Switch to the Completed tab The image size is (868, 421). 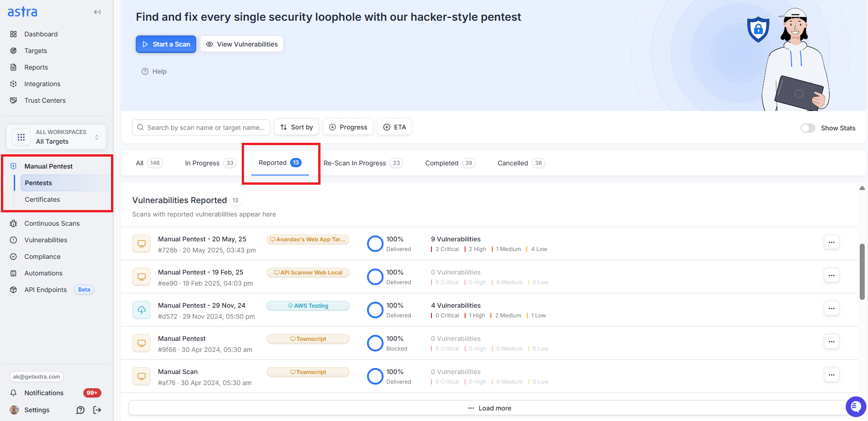pyautogui.click(x=450, y=163)
